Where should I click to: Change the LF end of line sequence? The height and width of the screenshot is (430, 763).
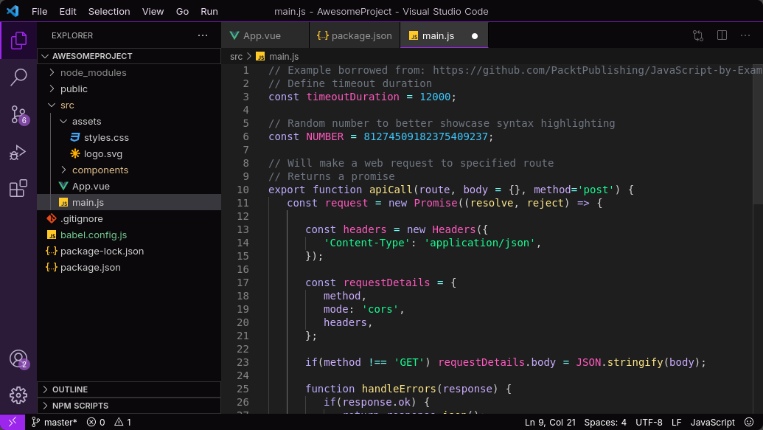point(677,422)
